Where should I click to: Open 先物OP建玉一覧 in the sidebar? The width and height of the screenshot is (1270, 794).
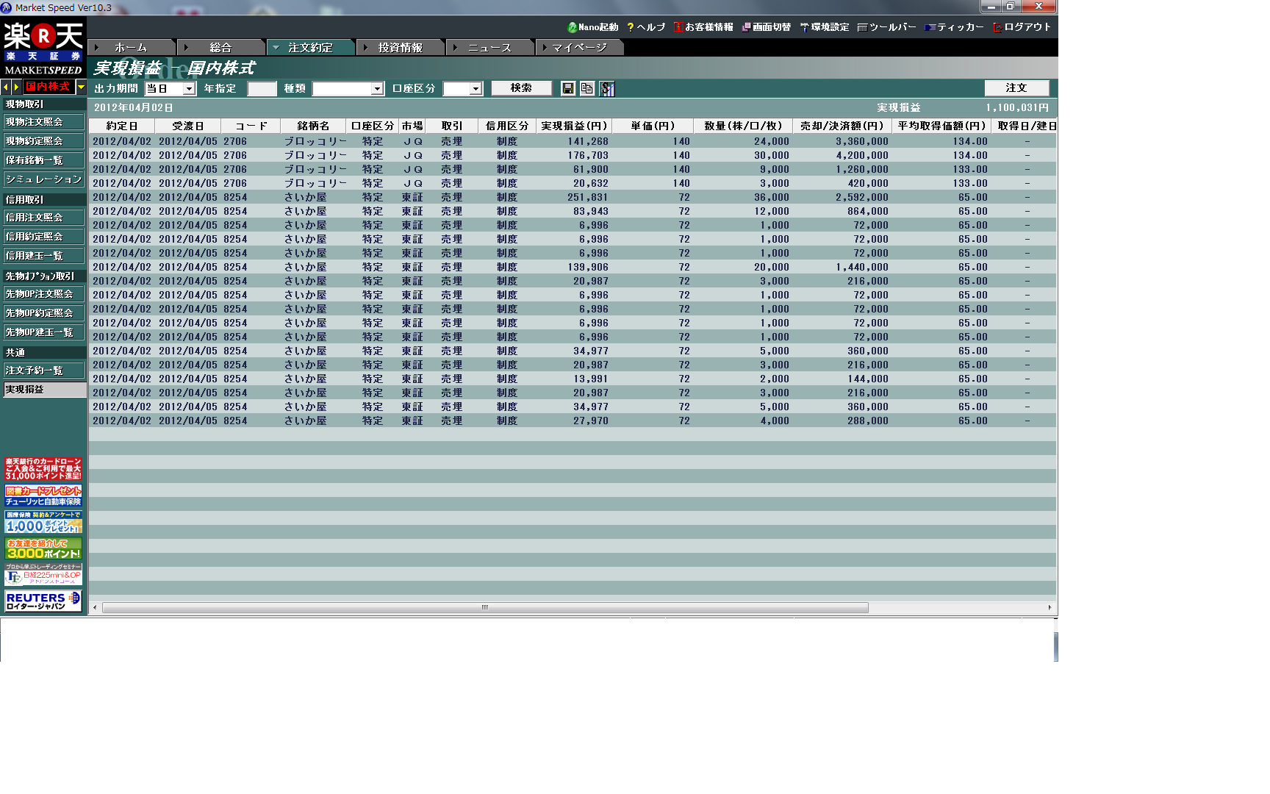43,332
